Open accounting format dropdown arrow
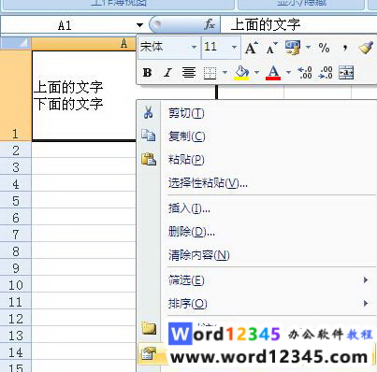Image resolution: width=377 pixels, height=372 pixels. [x=308, y=48]
